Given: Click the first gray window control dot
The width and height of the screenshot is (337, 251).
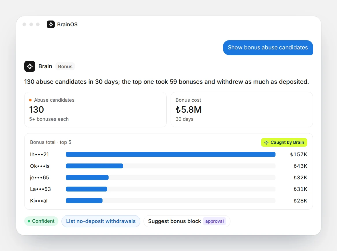Looking at the screenshot, I should pyautogui.click(x=24, y=25).
